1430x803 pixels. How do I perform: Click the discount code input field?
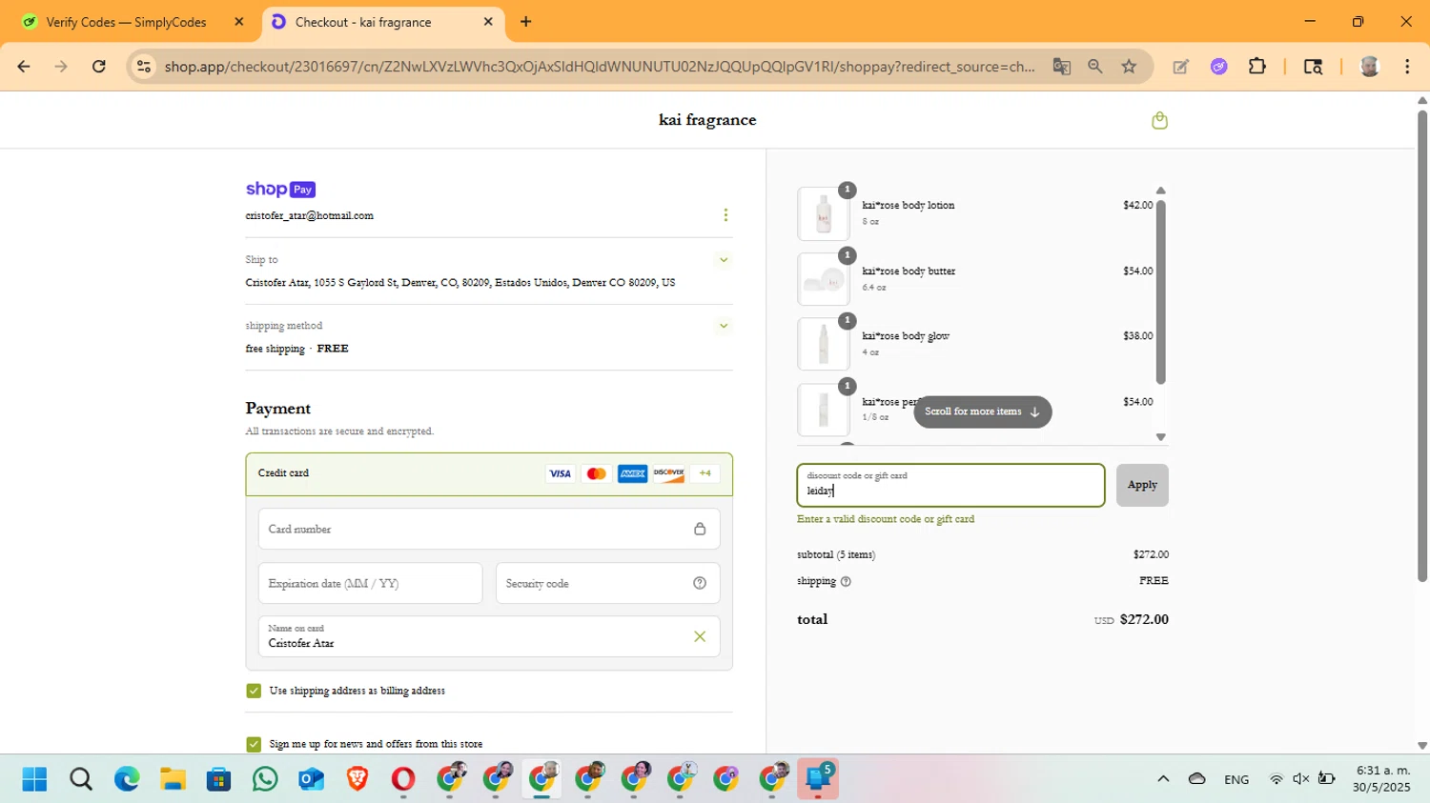tap(950, 485)
